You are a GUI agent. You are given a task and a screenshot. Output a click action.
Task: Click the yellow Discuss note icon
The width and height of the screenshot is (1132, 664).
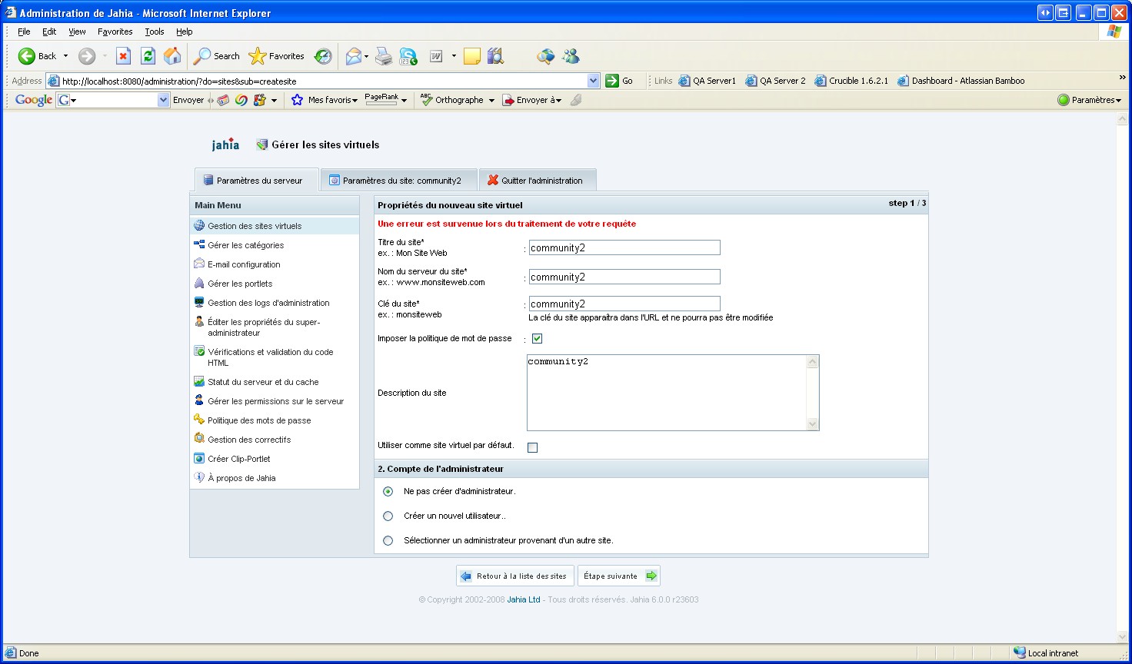tap(472, 56)
